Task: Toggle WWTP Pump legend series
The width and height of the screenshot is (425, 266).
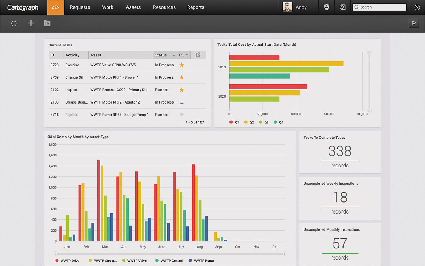Action: coord(201,261)
